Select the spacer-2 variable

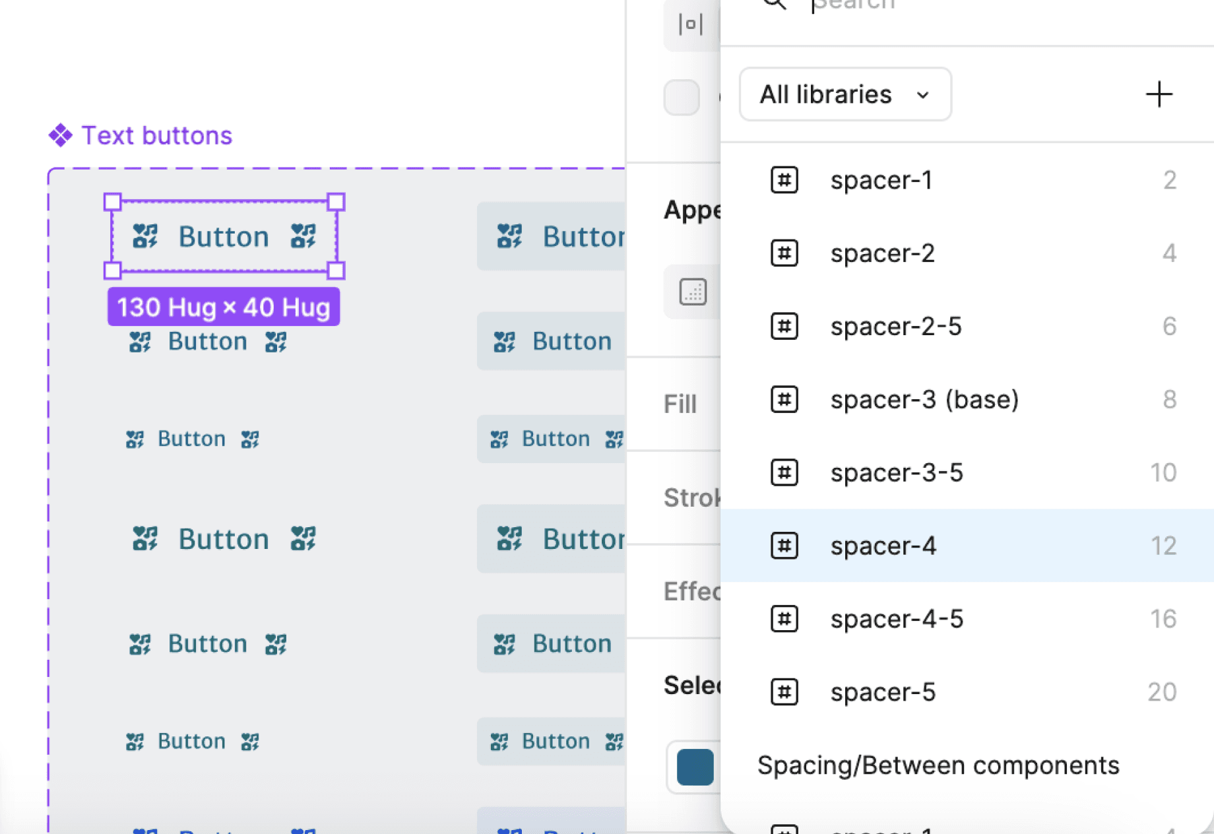(967, 253)
